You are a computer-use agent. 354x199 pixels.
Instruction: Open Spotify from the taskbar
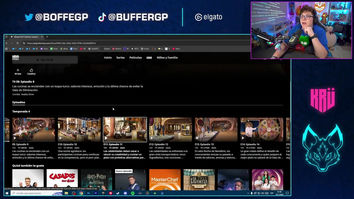coord(133,193)
